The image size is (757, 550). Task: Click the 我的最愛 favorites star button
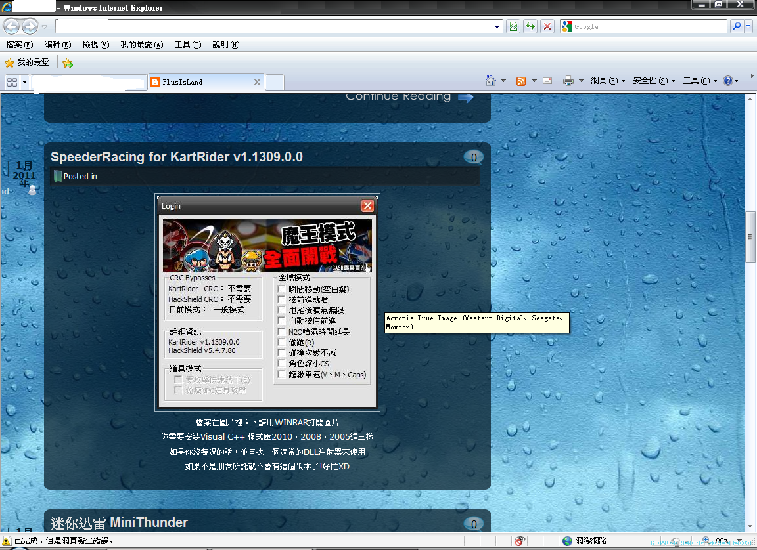(27, 62)
